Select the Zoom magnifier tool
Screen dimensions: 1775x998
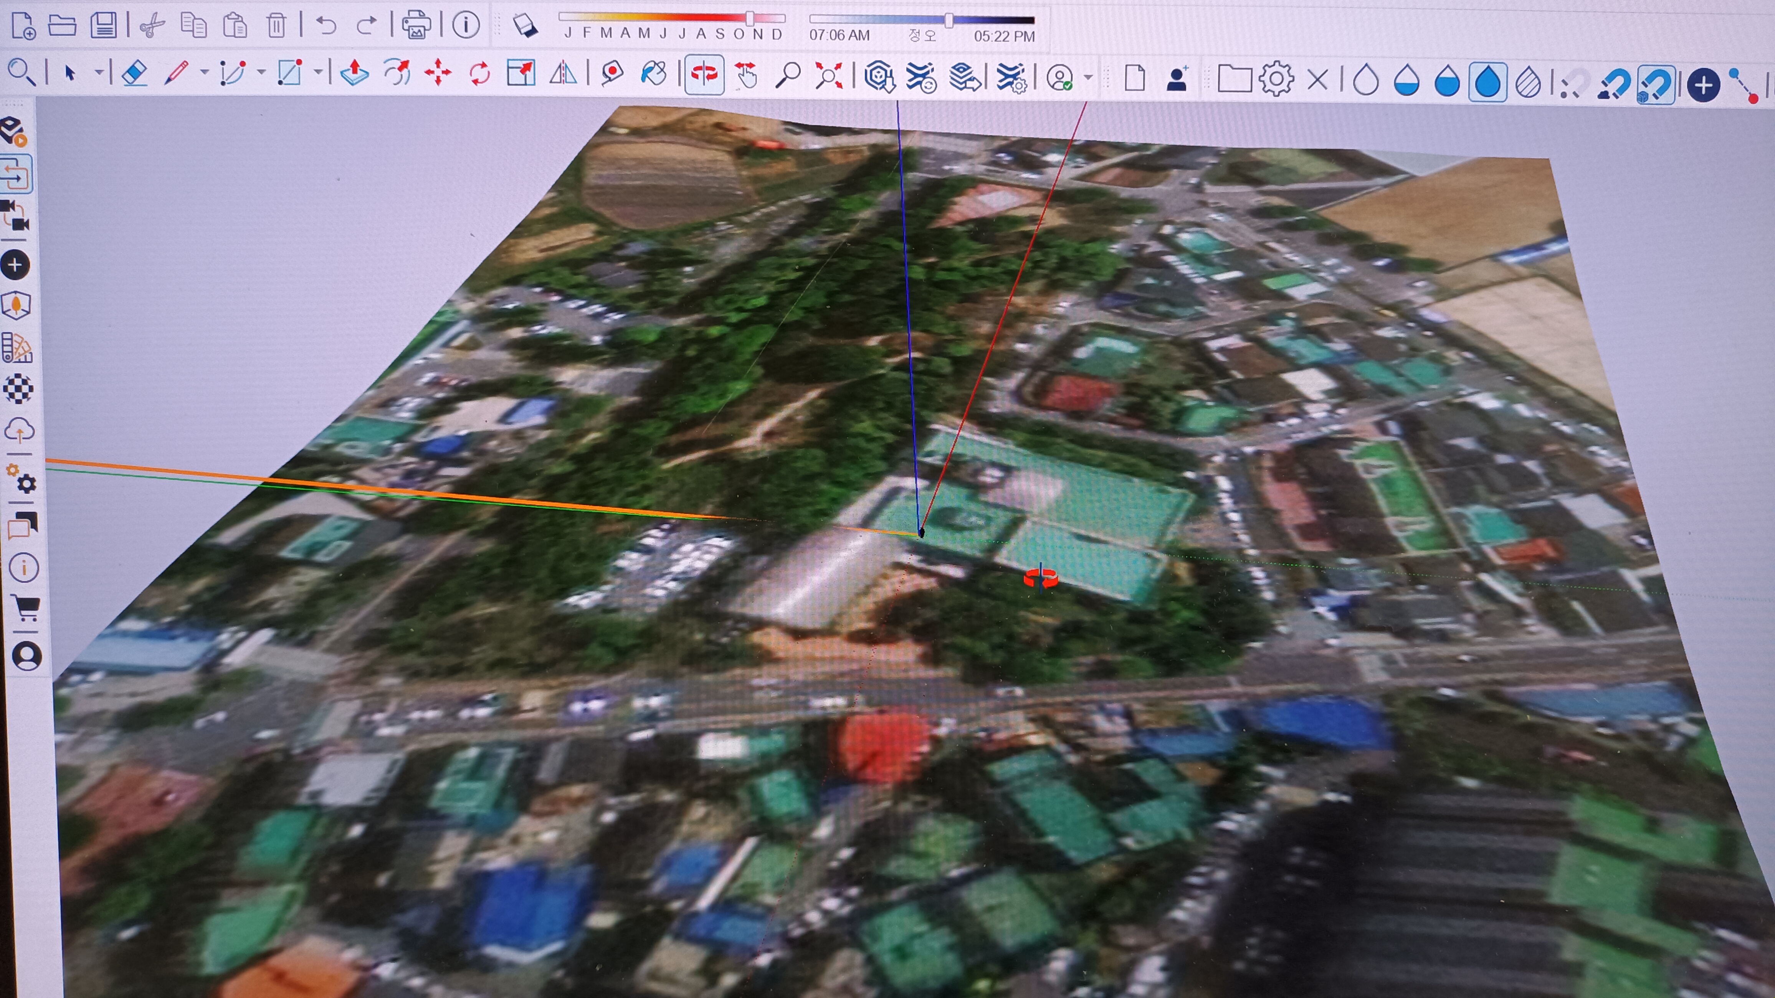click(788, 75)
